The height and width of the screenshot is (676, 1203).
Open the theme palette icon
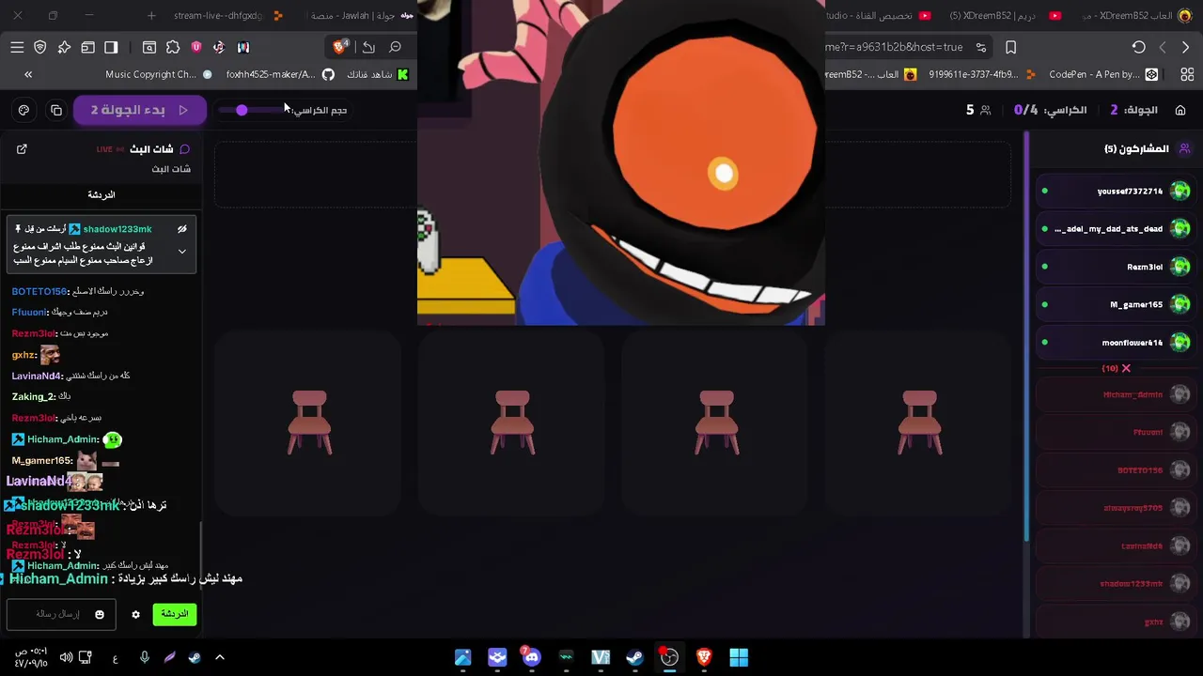coord(23,110)
